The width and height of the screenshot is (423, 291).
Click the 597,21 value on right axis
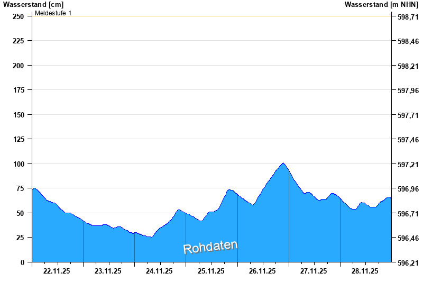408,165
